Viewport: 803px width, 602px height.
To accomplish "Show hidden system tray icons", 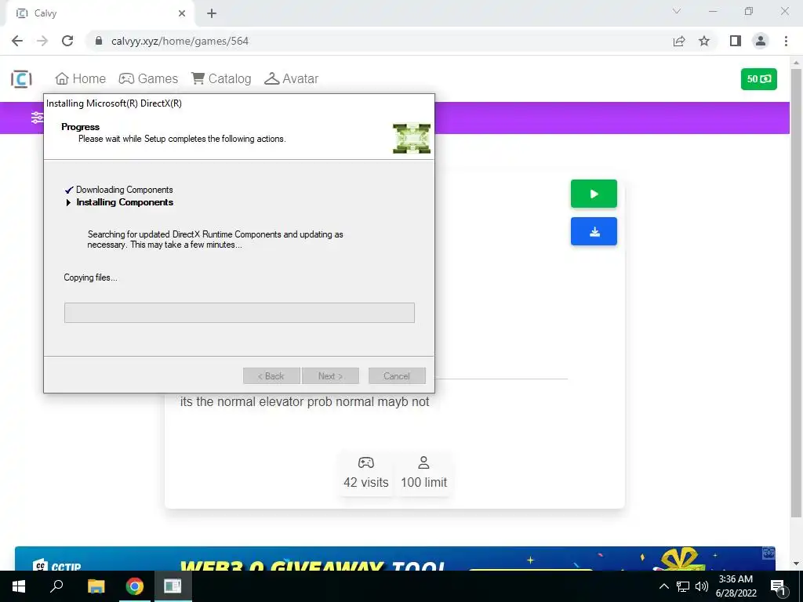I will 663,586.
